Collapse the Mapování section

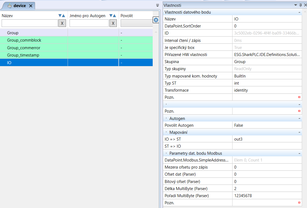click(x=299, y=132)
